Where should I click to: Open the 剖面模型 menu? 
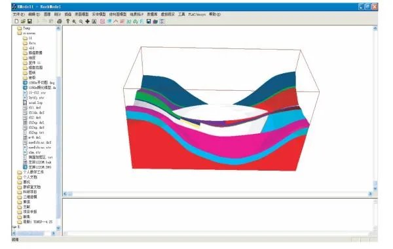pos(82,14)
